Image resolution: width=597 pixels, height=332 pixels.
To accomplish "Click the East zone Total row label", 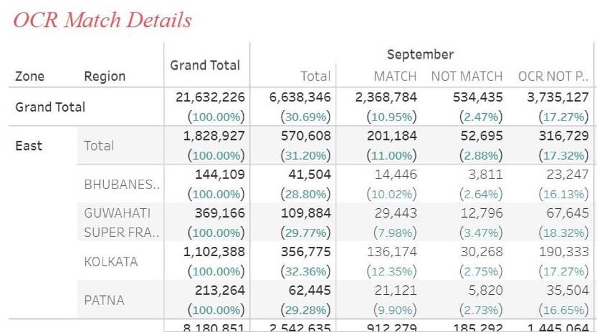I will (99, 146).
